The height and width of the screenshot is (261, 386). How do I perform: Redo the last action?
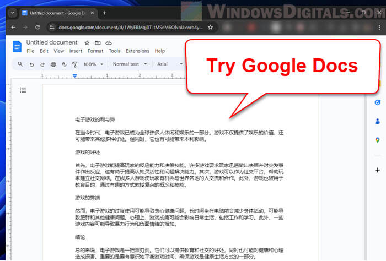click(42, 64)
